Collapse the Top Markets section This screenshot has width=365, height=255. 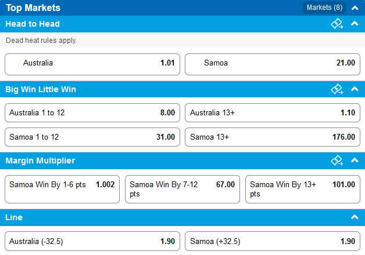pos(355,8)
